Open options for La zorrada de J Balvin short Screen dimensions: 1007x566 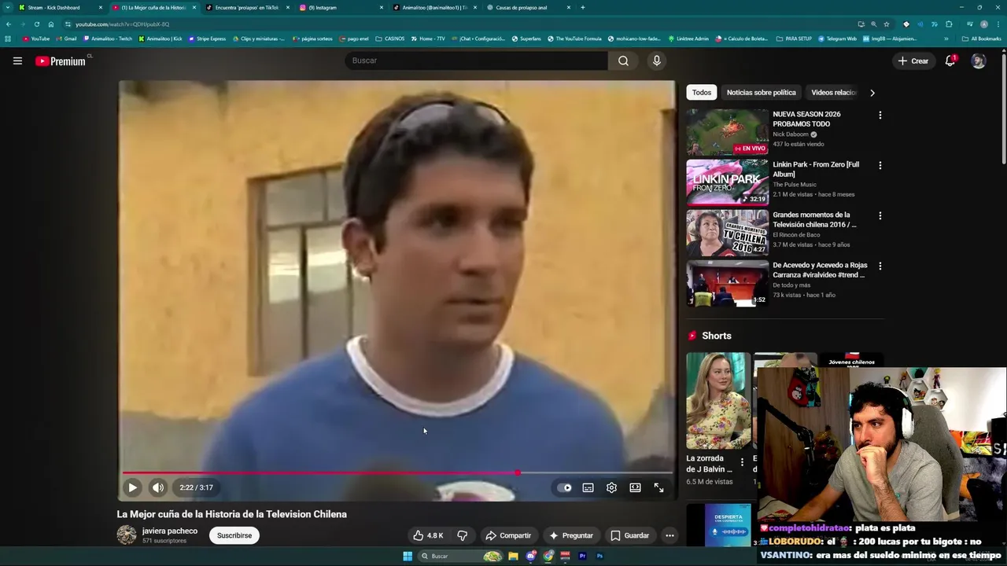point(742,462)
